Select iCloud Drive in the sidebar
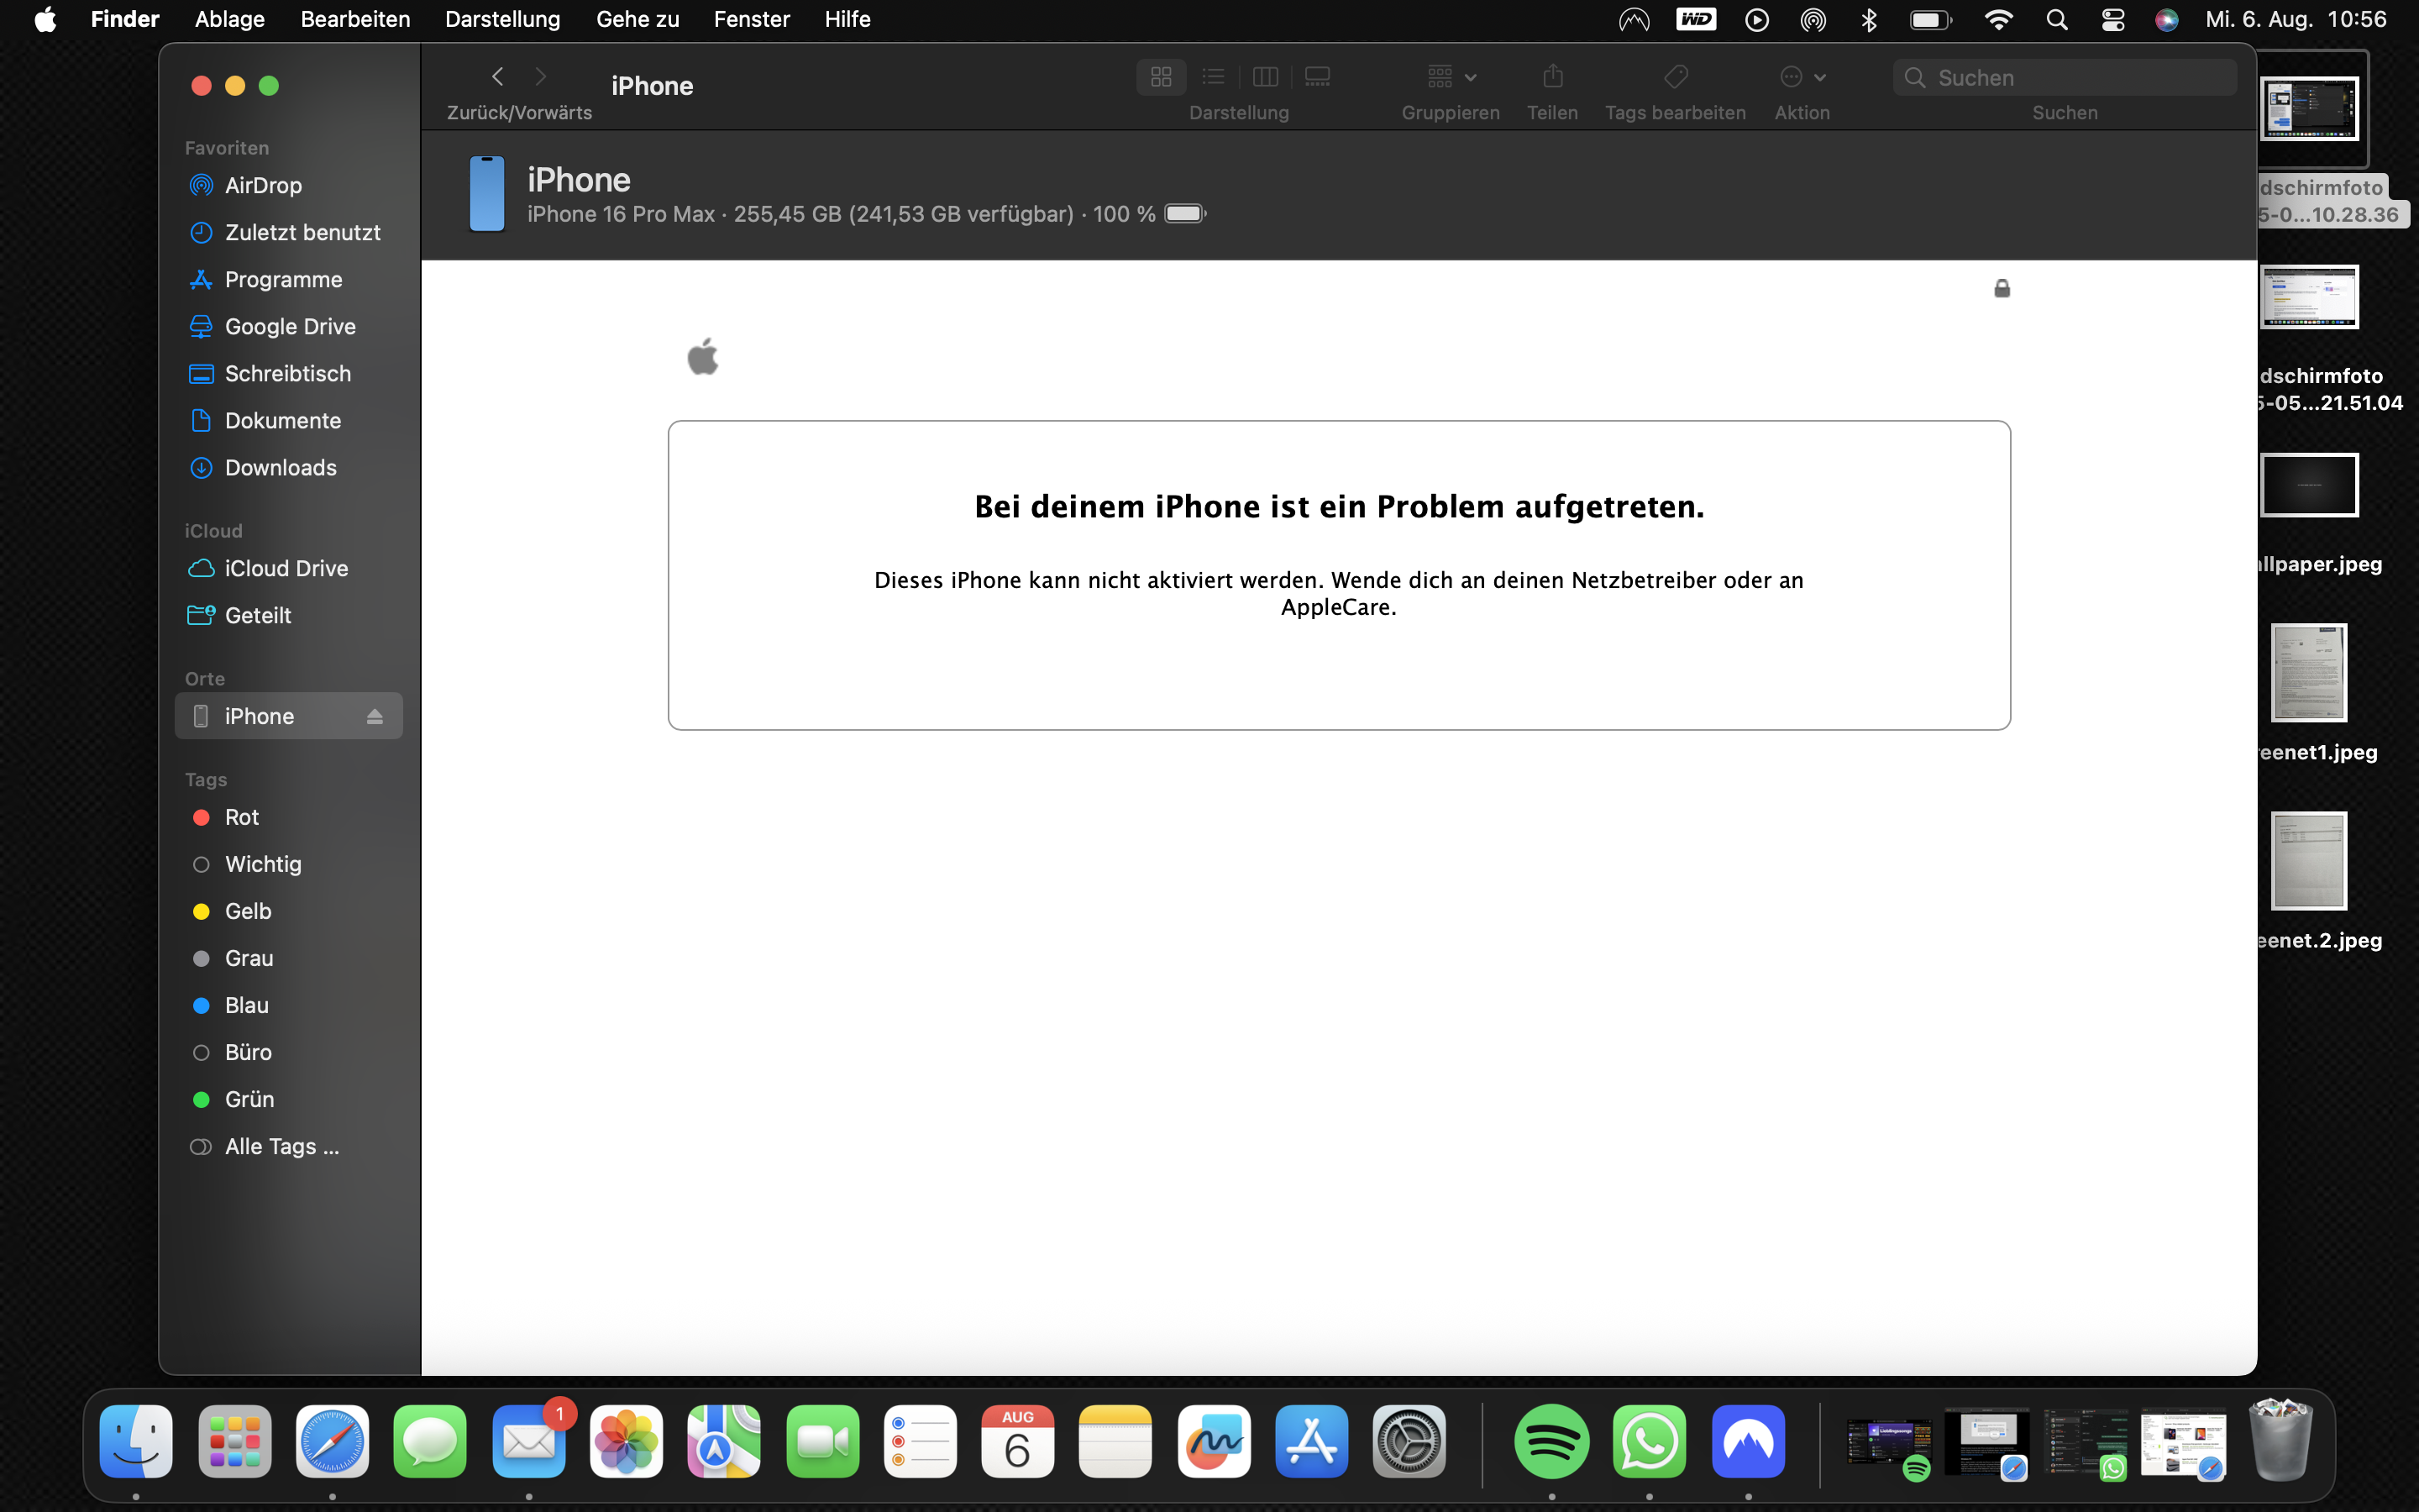This screenshot has width=2419, height=1512. pos(286,568)
